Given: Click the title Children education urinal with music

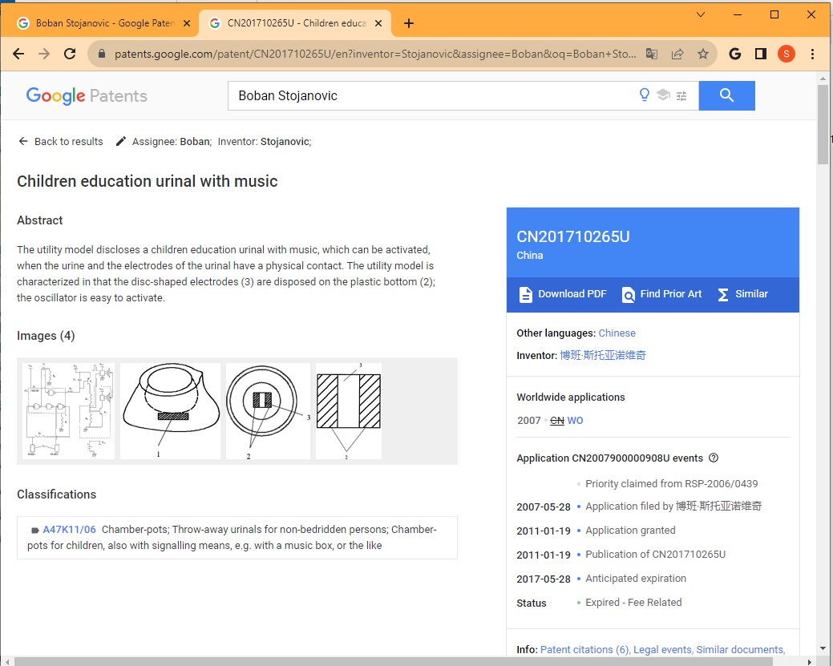Looking at the screenshot, I should tap(148, 182).
